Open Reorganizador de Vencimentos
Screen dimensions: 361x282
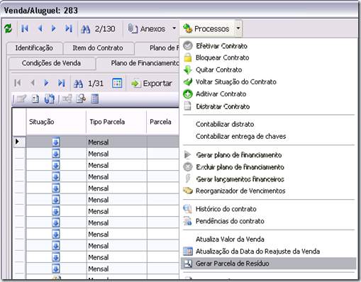click(269, 191)
